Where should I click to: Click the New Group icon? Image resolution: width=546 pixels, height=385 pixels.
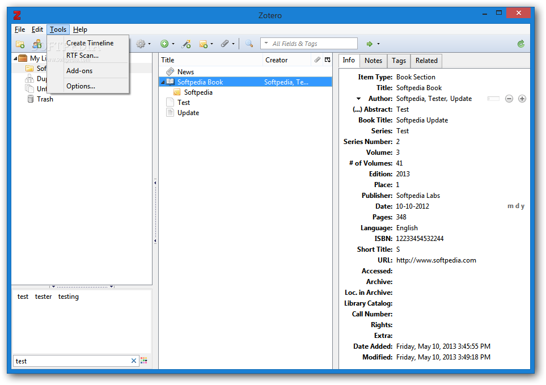point(36,44)
